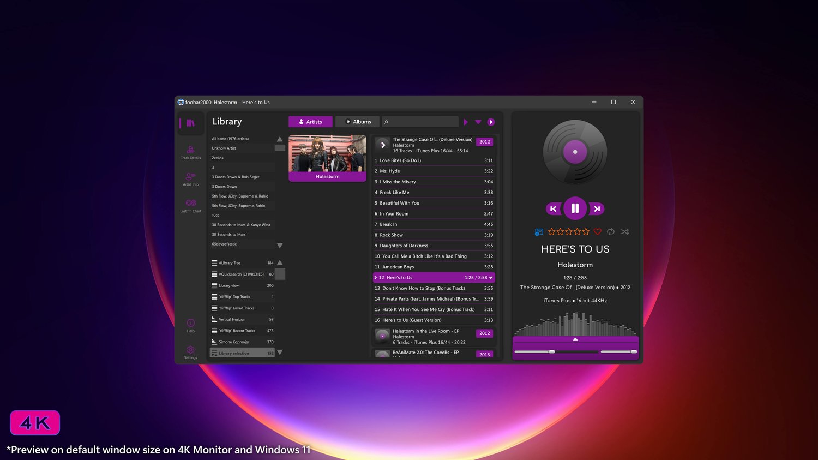
Task: Select the artist 30 Seconds to Mars
Action: point(242,235)
